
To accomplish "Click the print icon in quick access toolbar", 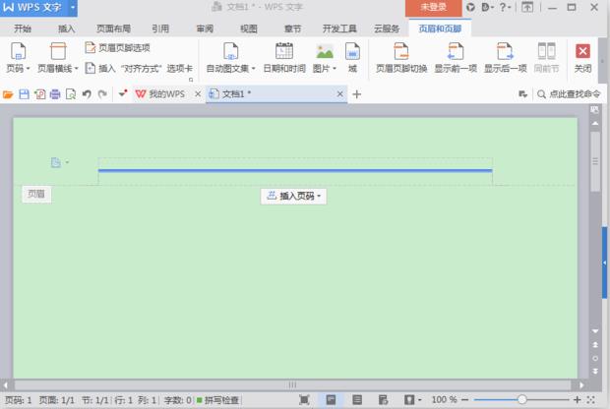I will [55, 94].
